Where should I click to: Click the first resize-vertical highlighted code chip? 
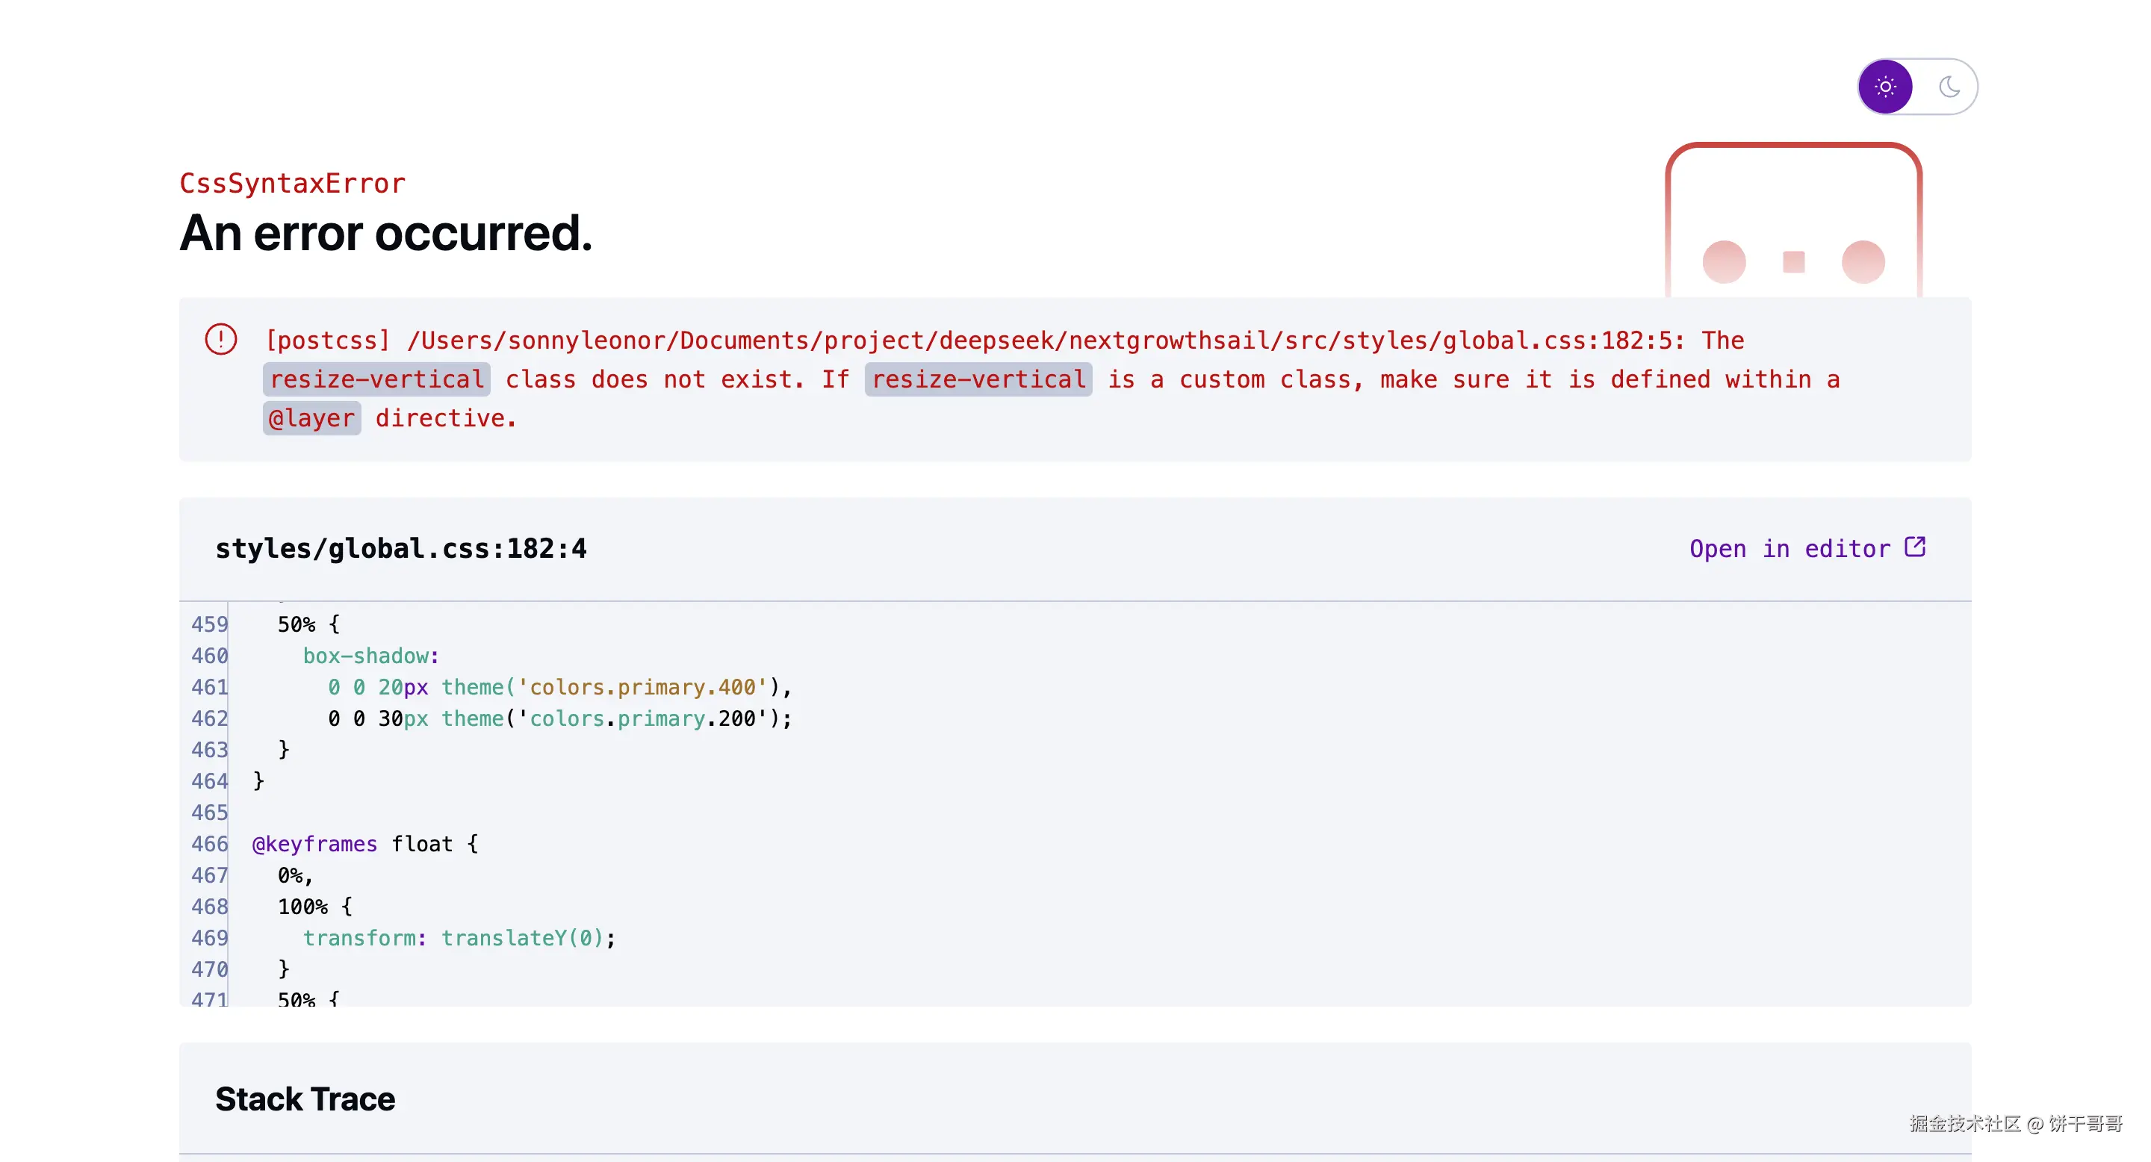tap(376, 379)
